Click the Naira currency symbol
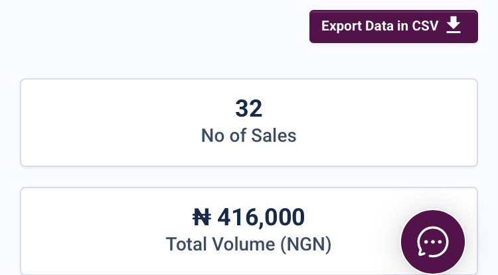Viewport: 498px width, 275px height. coord(202,217)
